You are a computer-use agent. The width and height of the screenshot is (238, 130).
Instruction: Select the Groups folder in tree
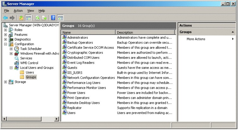coord(31,77)
